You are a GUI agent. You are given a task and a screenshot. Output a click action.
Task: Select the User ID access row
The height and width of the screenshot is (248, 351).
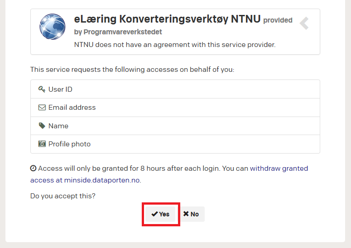pyautogui.click(x=175, y=89)
